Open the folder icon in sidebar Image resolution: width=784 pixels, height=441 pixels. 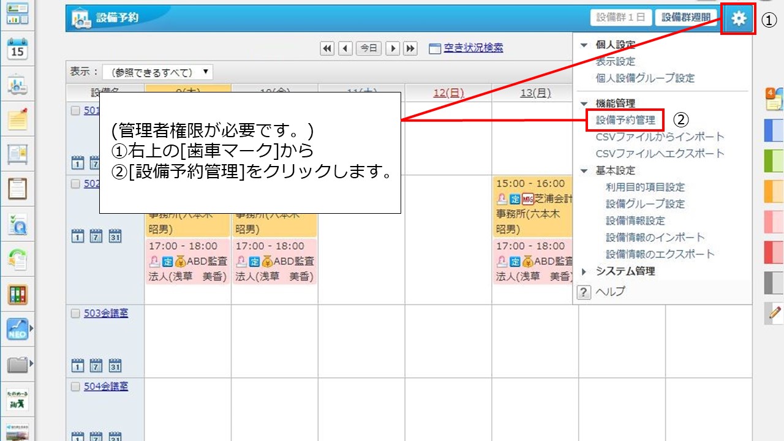tap(17, 365)
